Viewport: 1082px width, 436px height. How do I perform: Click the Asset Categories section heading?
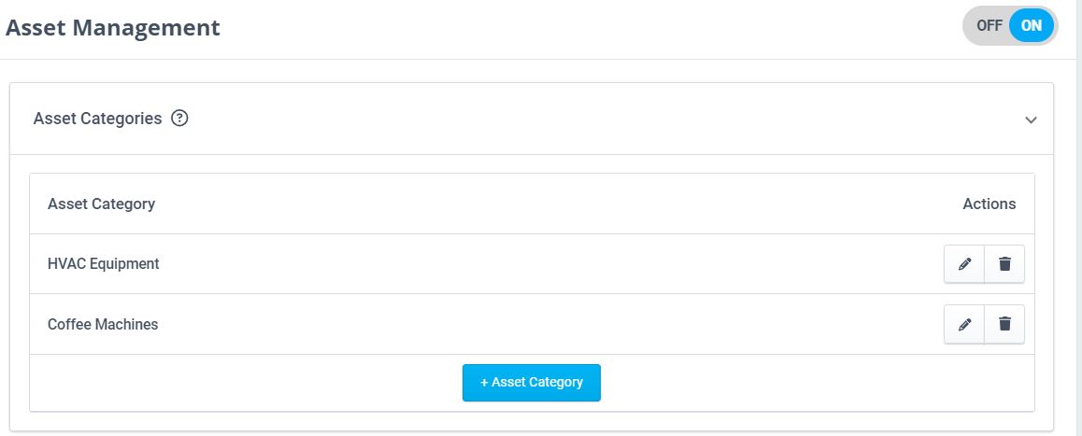97,119
